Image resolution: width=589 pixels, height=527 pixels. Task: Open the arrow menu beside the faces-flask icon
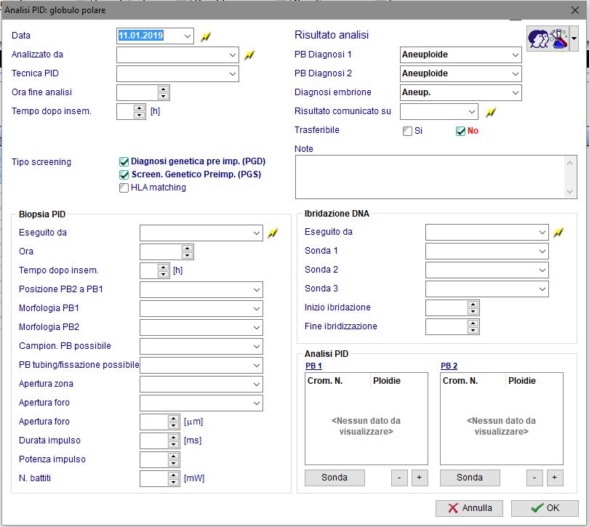pos(574,39)
